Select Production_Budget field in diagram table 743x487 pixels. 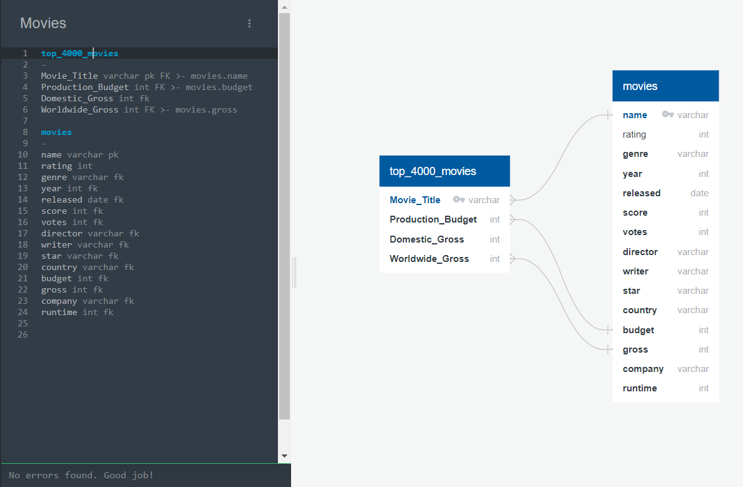pos(444,219)
